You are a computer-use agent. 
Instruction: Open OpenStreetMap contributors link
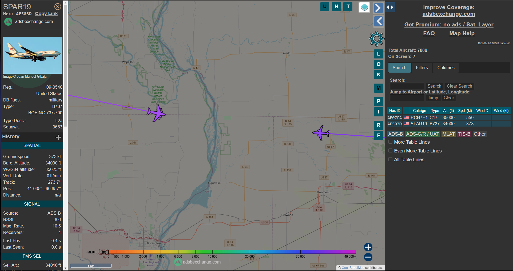coord(353,268)
